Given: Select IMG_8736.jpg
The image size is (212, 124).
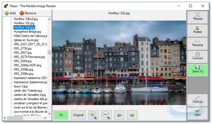Looking at the screenshot, I should [23, 48].
